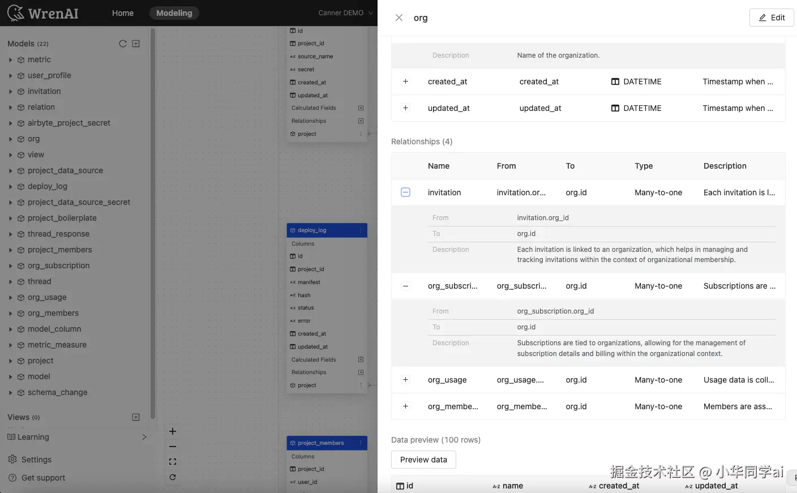Click the WrenAI logo

point(42,12)
